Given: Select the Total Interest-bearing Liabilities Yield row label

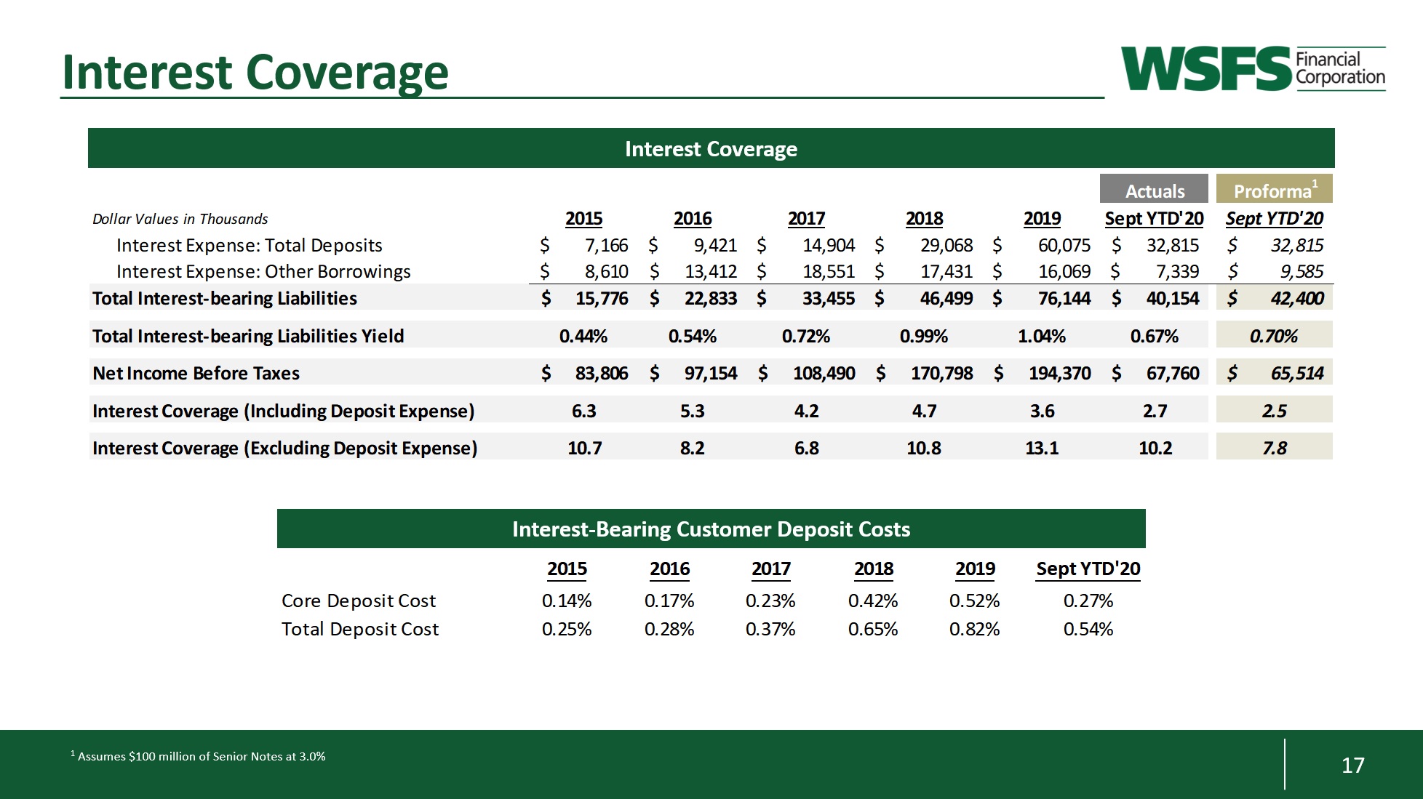Looking at the screenshot, I should [x=247, y=336].
